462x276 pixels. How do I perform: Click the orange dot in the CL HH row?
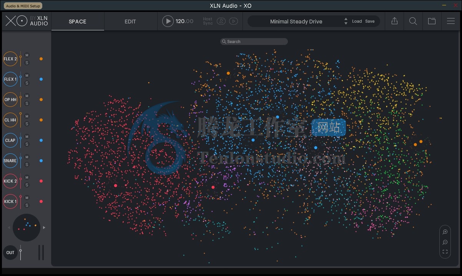point(41,120)
